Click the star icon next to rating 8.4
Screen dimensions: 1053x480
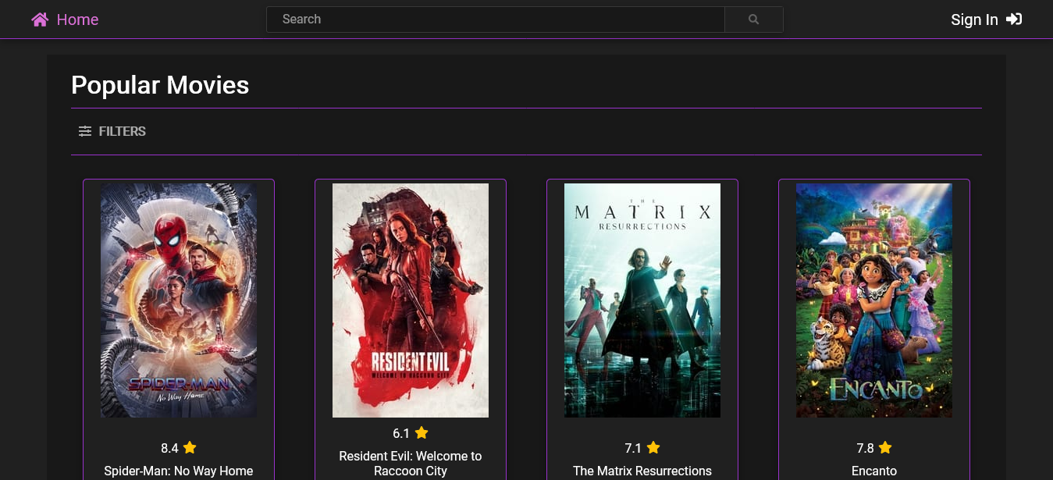pyautogui.click(x=189, y=447)
